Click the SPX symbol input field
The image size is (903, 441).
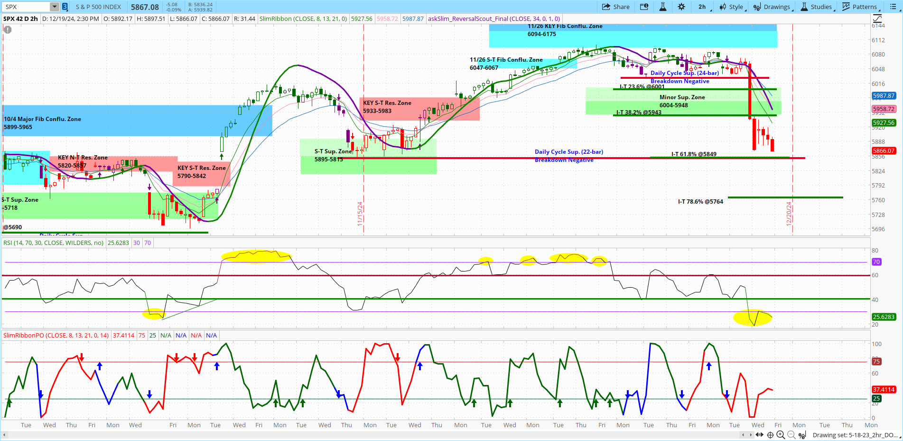pyautogui.click(x=27, y=7)
